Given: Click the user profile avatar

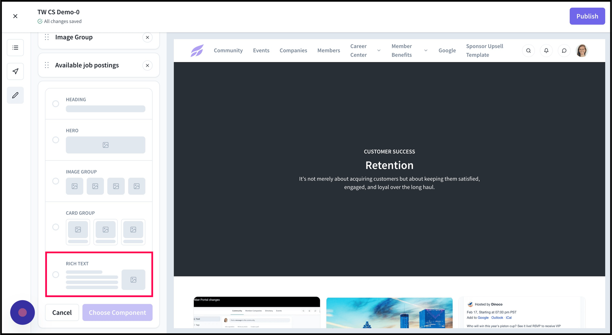Looking at the screenshot, I should (x=582, y=50).
